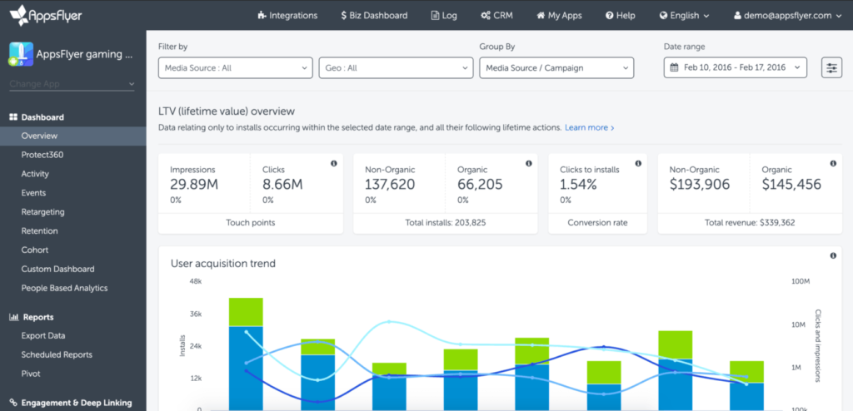Click the Total installs info icon
Screen dimensions: 853x411
click(529, 163)
